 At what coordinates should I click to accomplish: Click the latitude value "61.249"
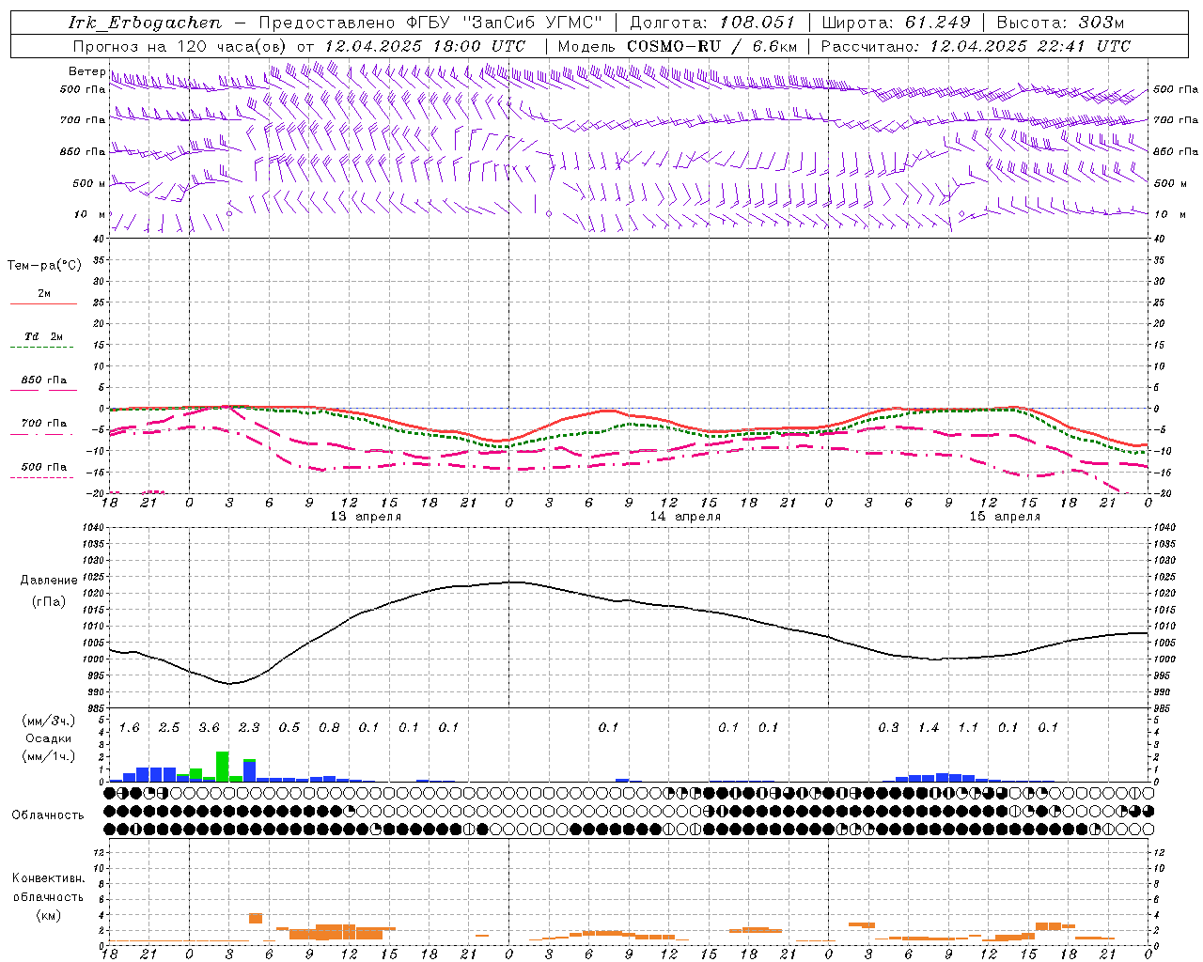point(938,23)
